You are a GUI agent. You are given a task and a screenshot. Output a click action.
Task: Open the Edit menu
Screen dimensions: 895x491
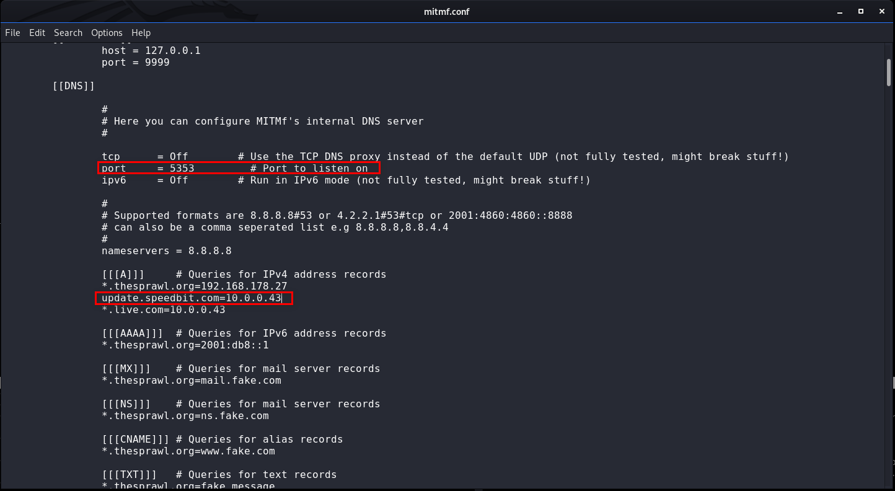(x=37, y=33)
